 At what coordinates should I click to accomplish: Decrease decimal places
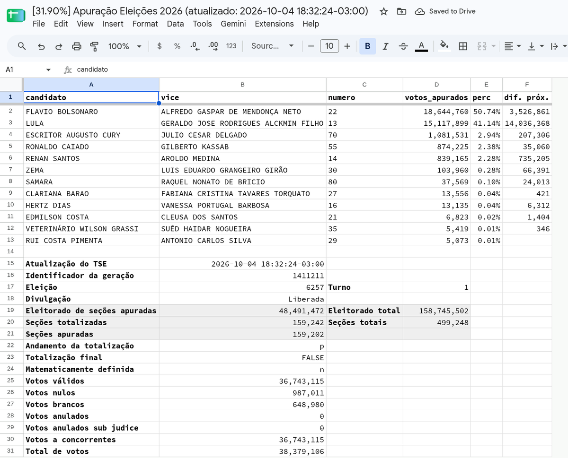[195, 46]
